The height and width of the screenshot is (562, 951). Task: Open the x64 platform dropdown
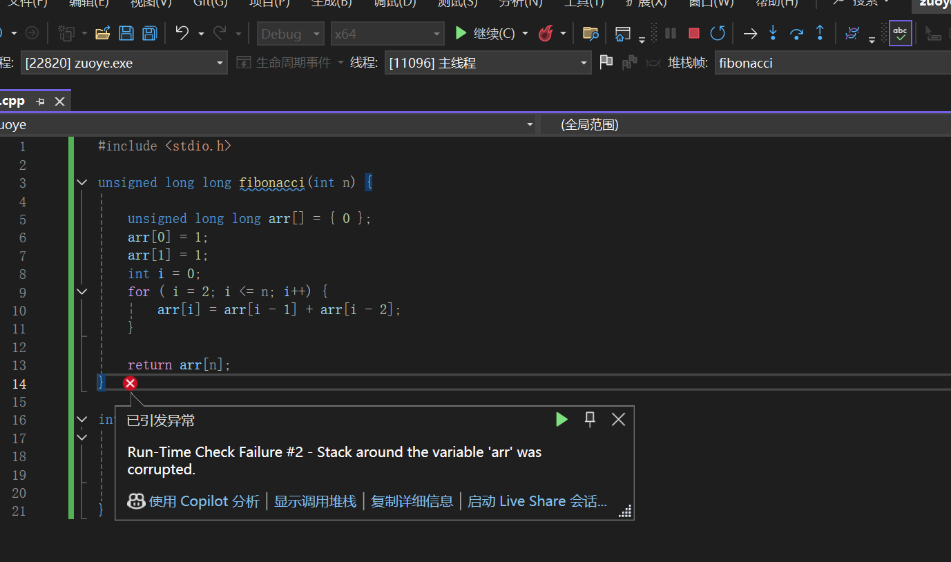pyautogui.click(x=387, y=33)
